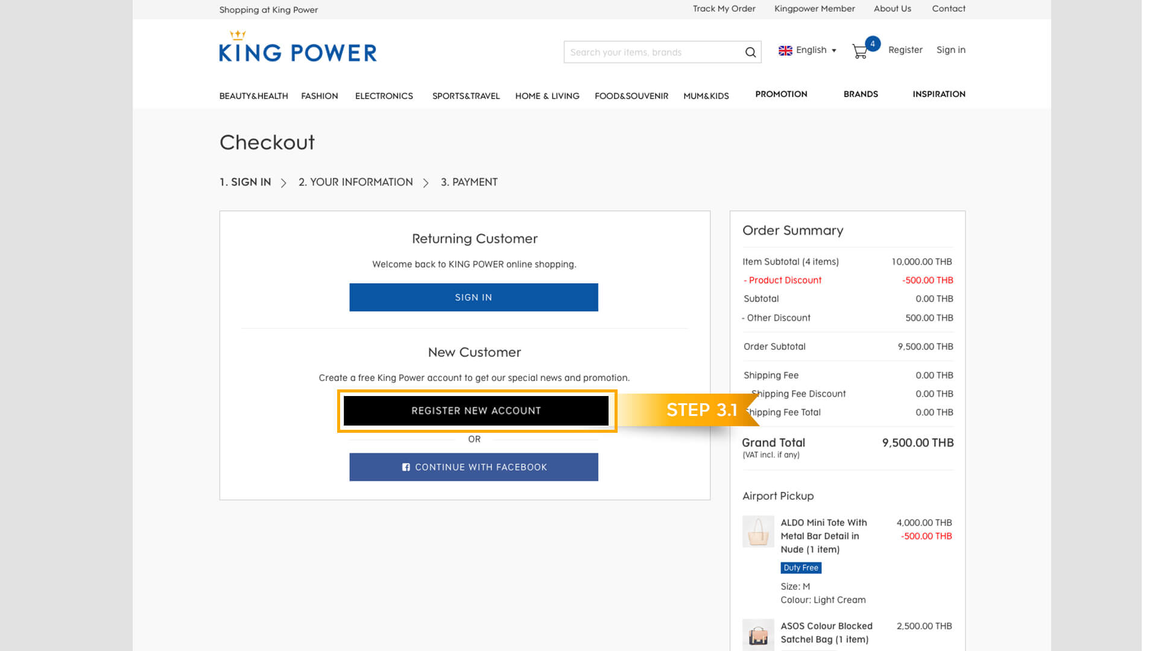
Task: Click the Other Discount label
Action: (x=776, y=318)
